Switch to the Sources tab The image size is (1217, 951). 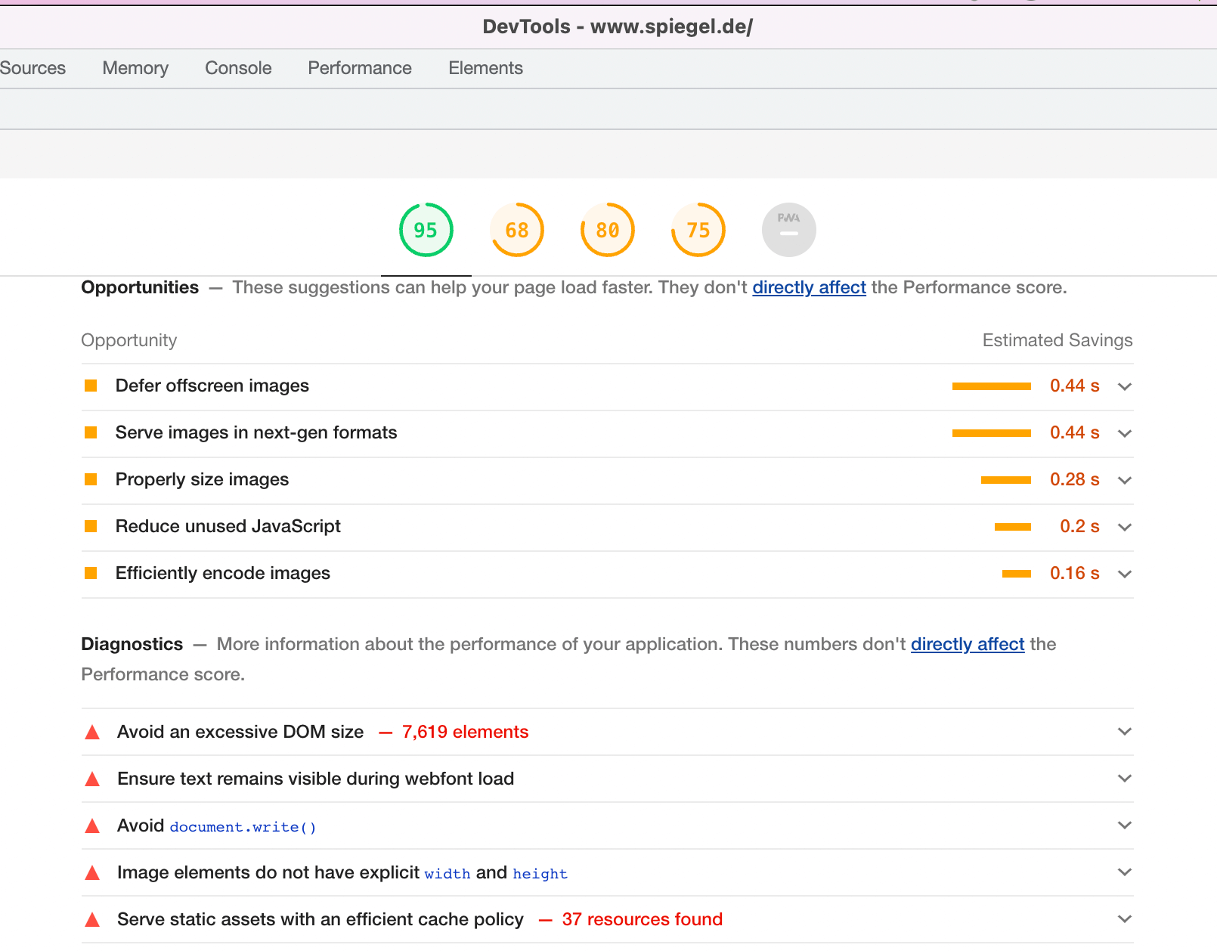click(x=33, y=68)
